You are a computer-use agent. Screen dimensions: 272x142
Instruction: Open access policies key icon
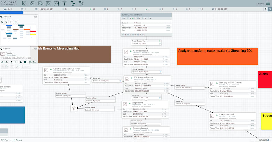pos(6,62)
